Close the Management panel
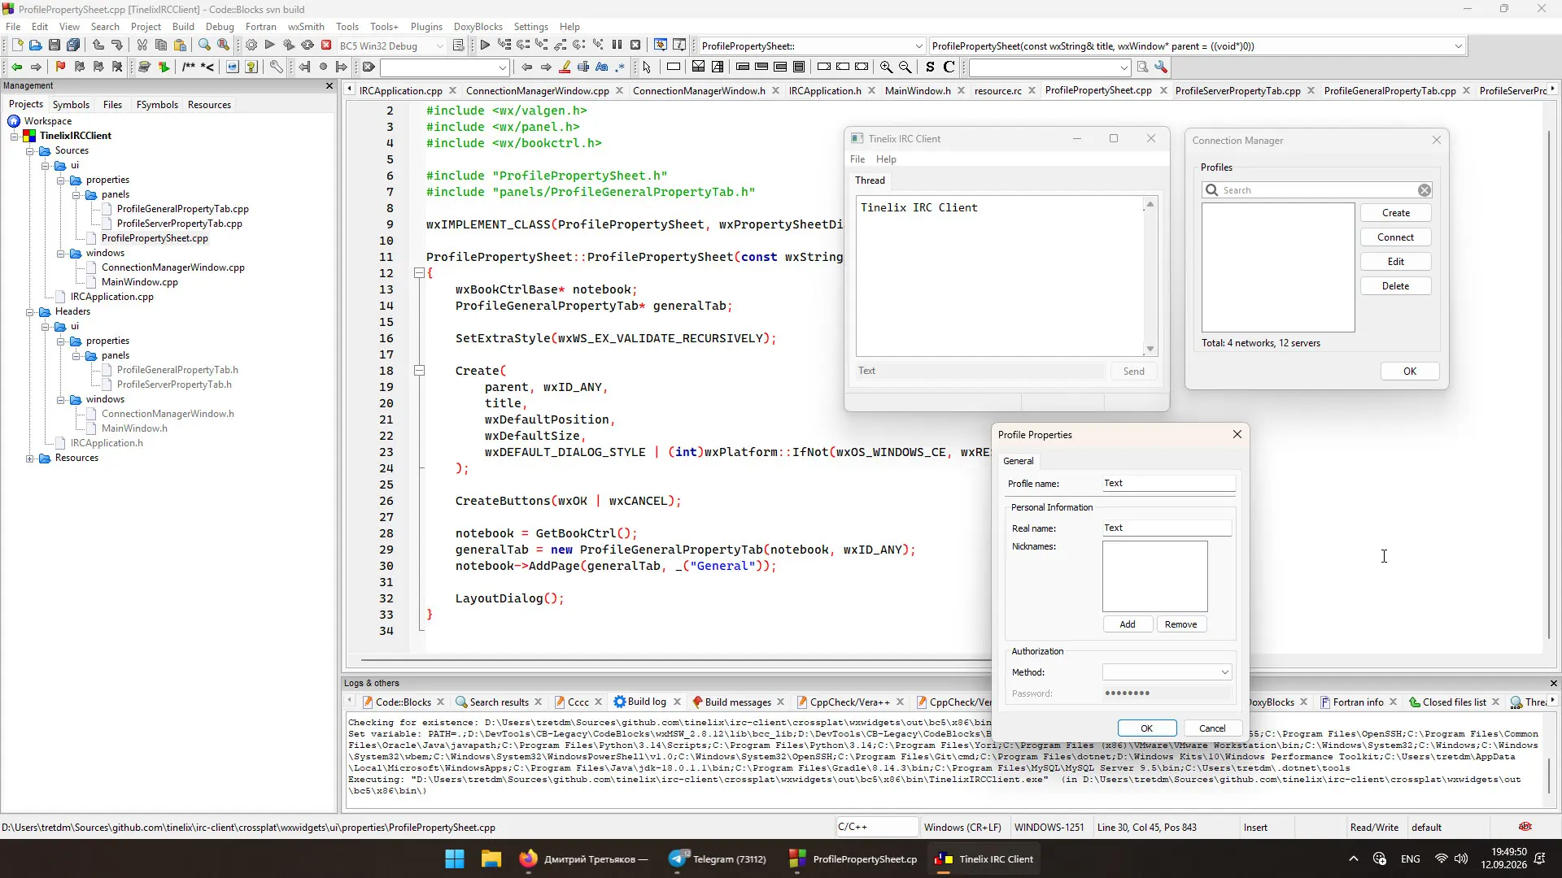The image size is (1562, 878). (329, 85)
